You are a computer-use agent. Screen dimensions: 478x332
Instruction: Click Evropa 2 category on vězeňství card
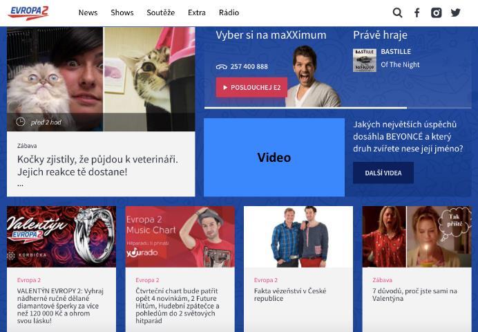pyautogui.click(x=266, y=280)
